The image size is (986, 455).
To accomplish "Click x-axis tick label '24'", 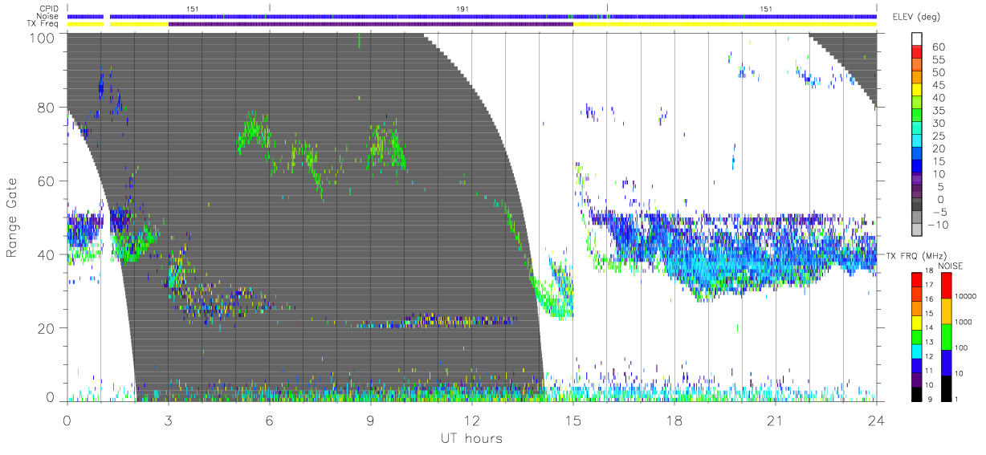I will tap(876, 421).
